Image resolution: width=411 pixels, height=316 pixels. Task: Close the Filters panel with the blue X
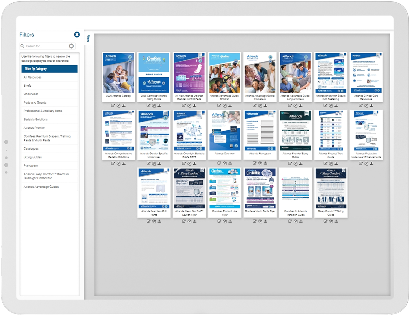(x=77, y=35)
